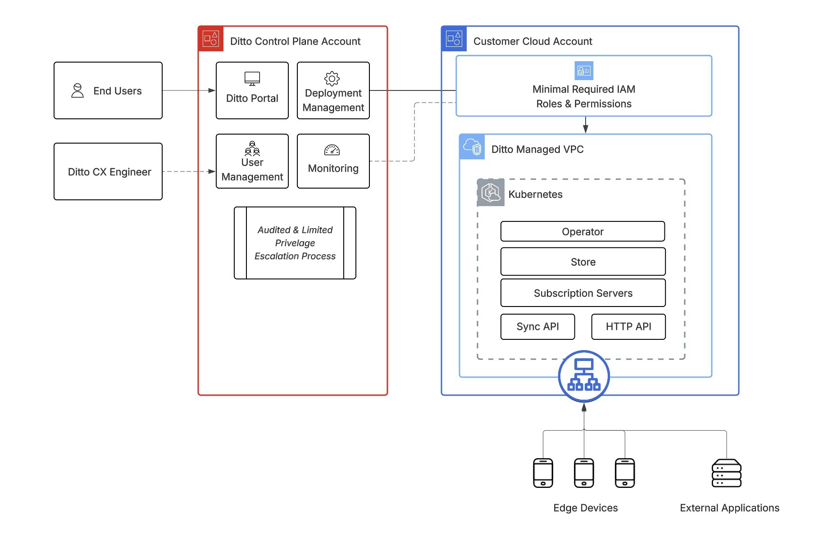This screenshot has width=828, height=541.
Task: Click the End Users person icon
Action: [77, 90]
